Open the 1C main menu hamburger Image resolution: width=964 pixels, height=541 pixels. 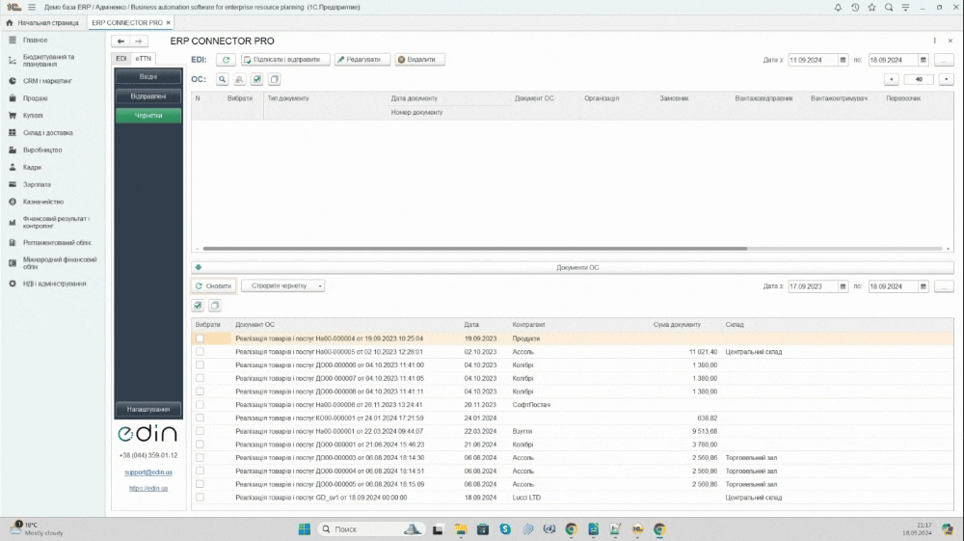(32, 7)
